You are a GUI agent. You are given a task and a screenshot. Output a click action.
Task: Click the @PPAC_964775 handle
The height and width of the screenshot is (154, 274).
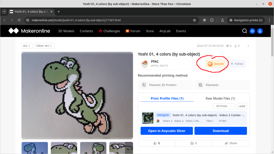click(159, 66)
